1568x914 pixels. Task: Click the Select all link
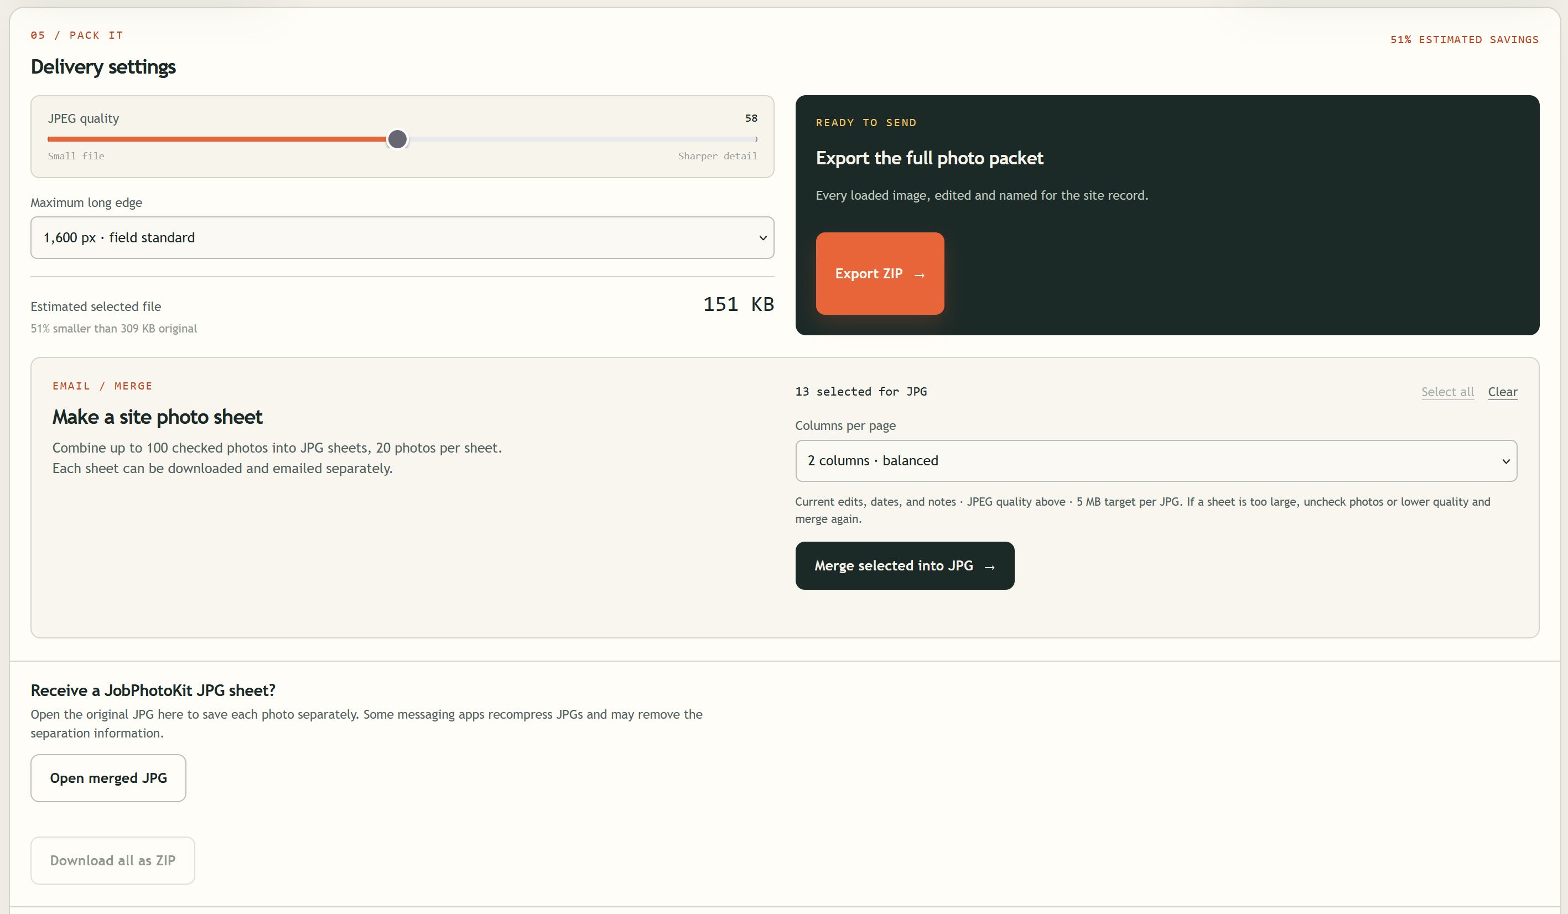(1447, 392)
